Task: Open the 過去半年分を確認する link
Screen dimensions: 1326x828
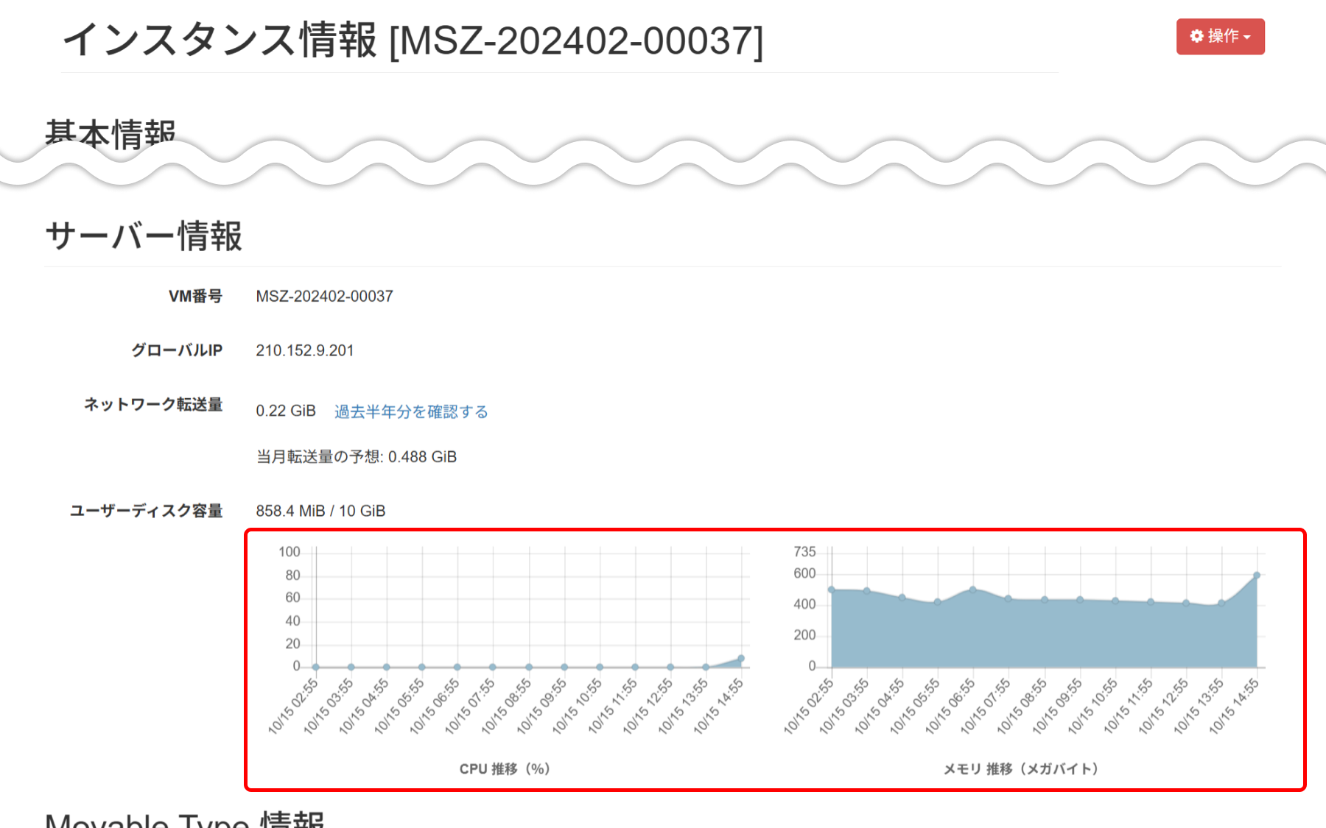Action: (411, 411)
